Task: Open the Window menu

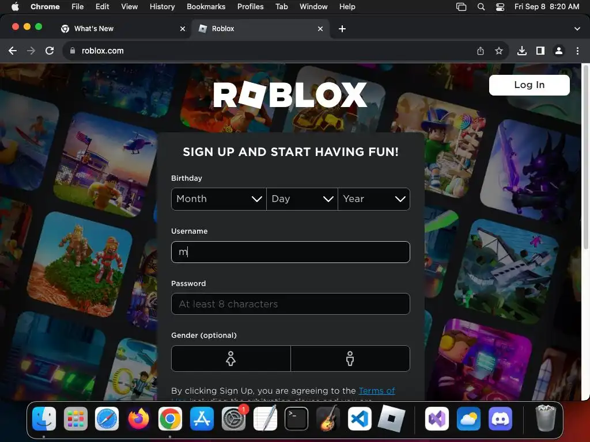Action: coord(313,7)
